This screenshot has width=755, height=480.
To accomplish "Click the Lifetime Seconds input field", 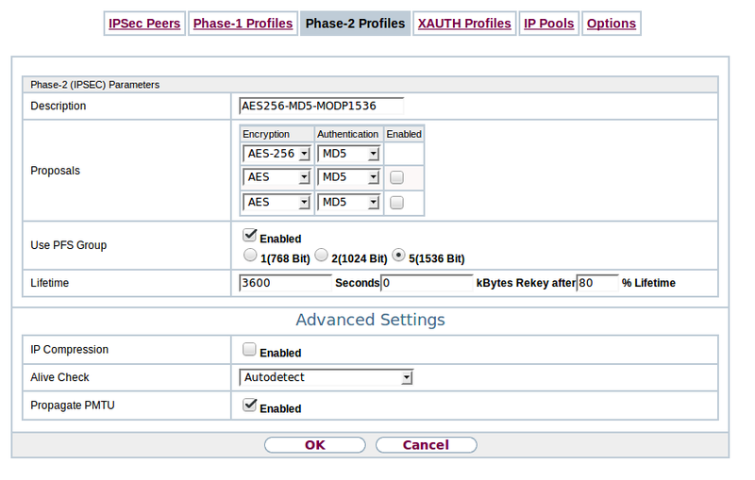I will [286, 282].
